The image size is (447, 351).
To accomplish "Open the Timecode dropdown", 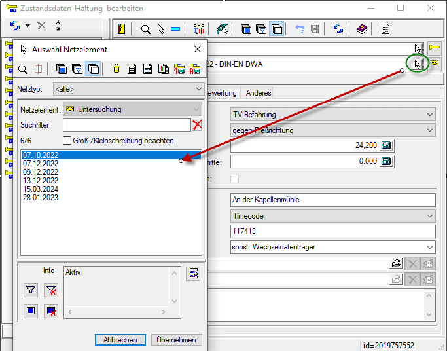I will coord(429,215).
